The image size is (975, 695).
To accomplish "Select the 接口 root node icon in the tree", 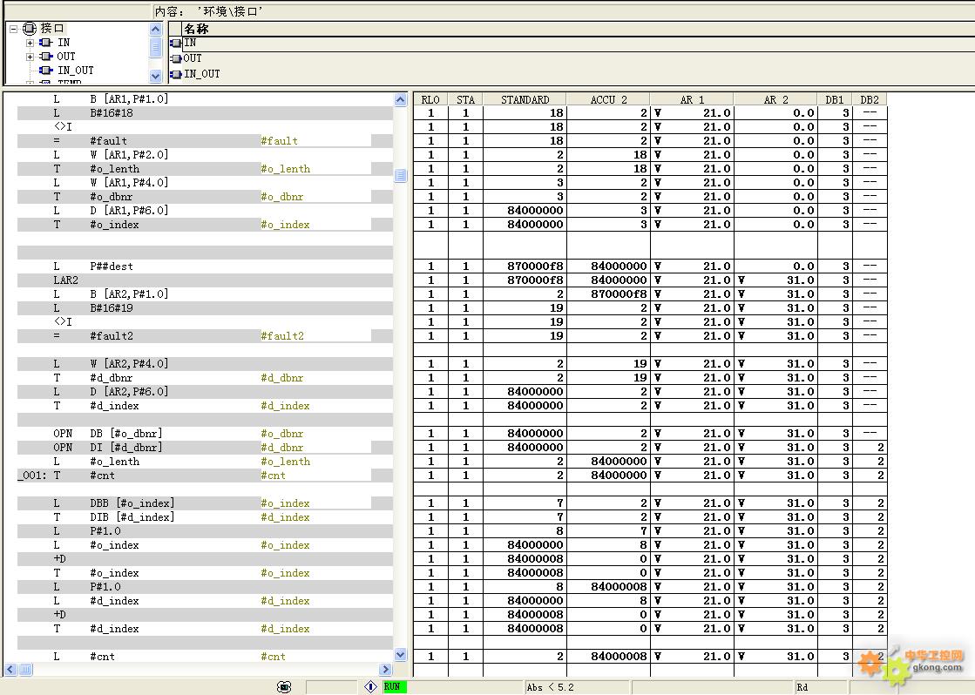I will pos(30,28).
